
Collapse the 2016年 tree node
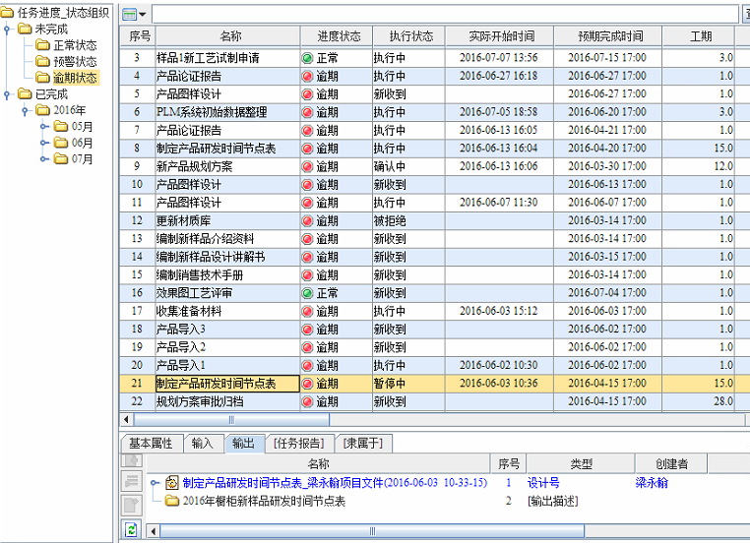26,110
